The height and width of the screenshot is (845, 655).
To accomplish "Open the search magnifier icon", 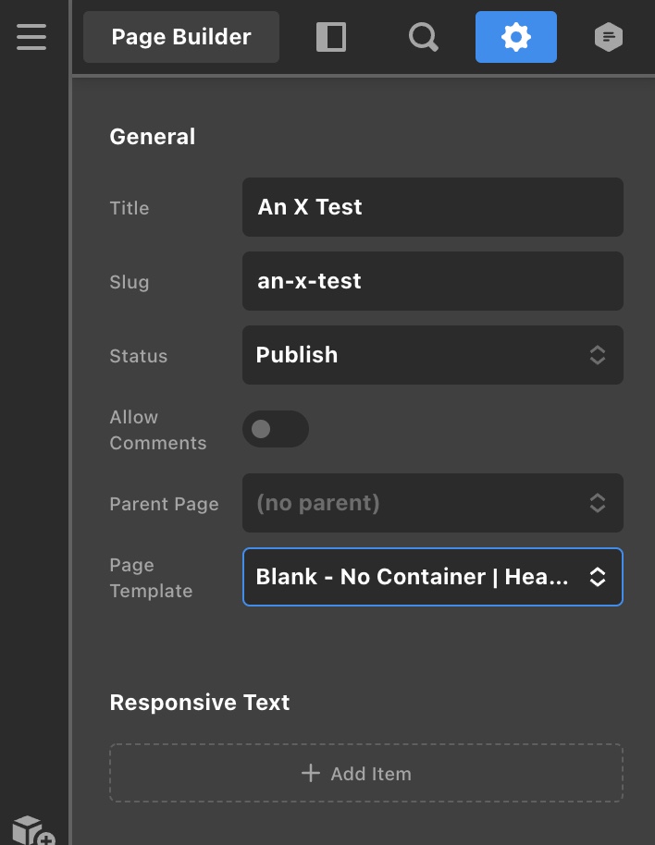I will [423, 37].
